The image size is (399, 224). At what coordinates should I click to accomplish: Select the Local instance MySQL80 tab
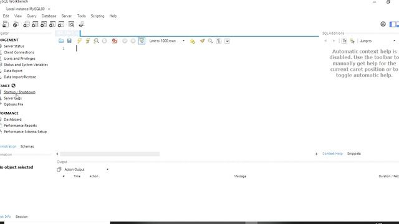(25, 9)
